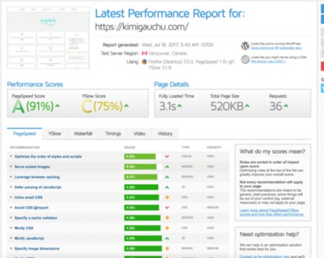The height and width of the screenshot is (258, 324).
Task: Click up arrow next to Total Page Size
Action: (x=247, y=106)
